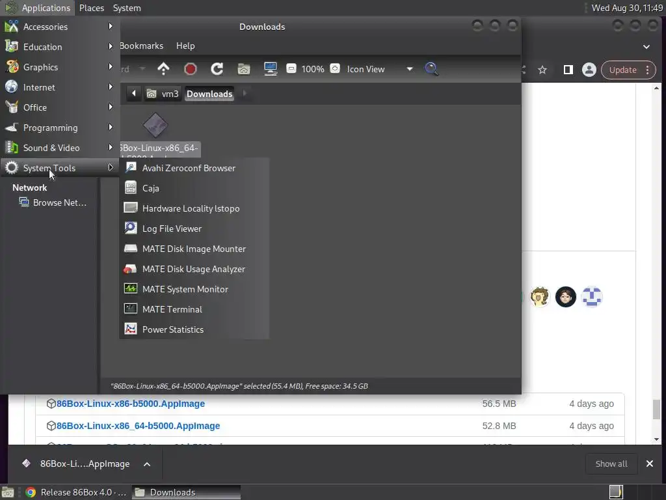Open MATE System Monitor

[194, 289]
